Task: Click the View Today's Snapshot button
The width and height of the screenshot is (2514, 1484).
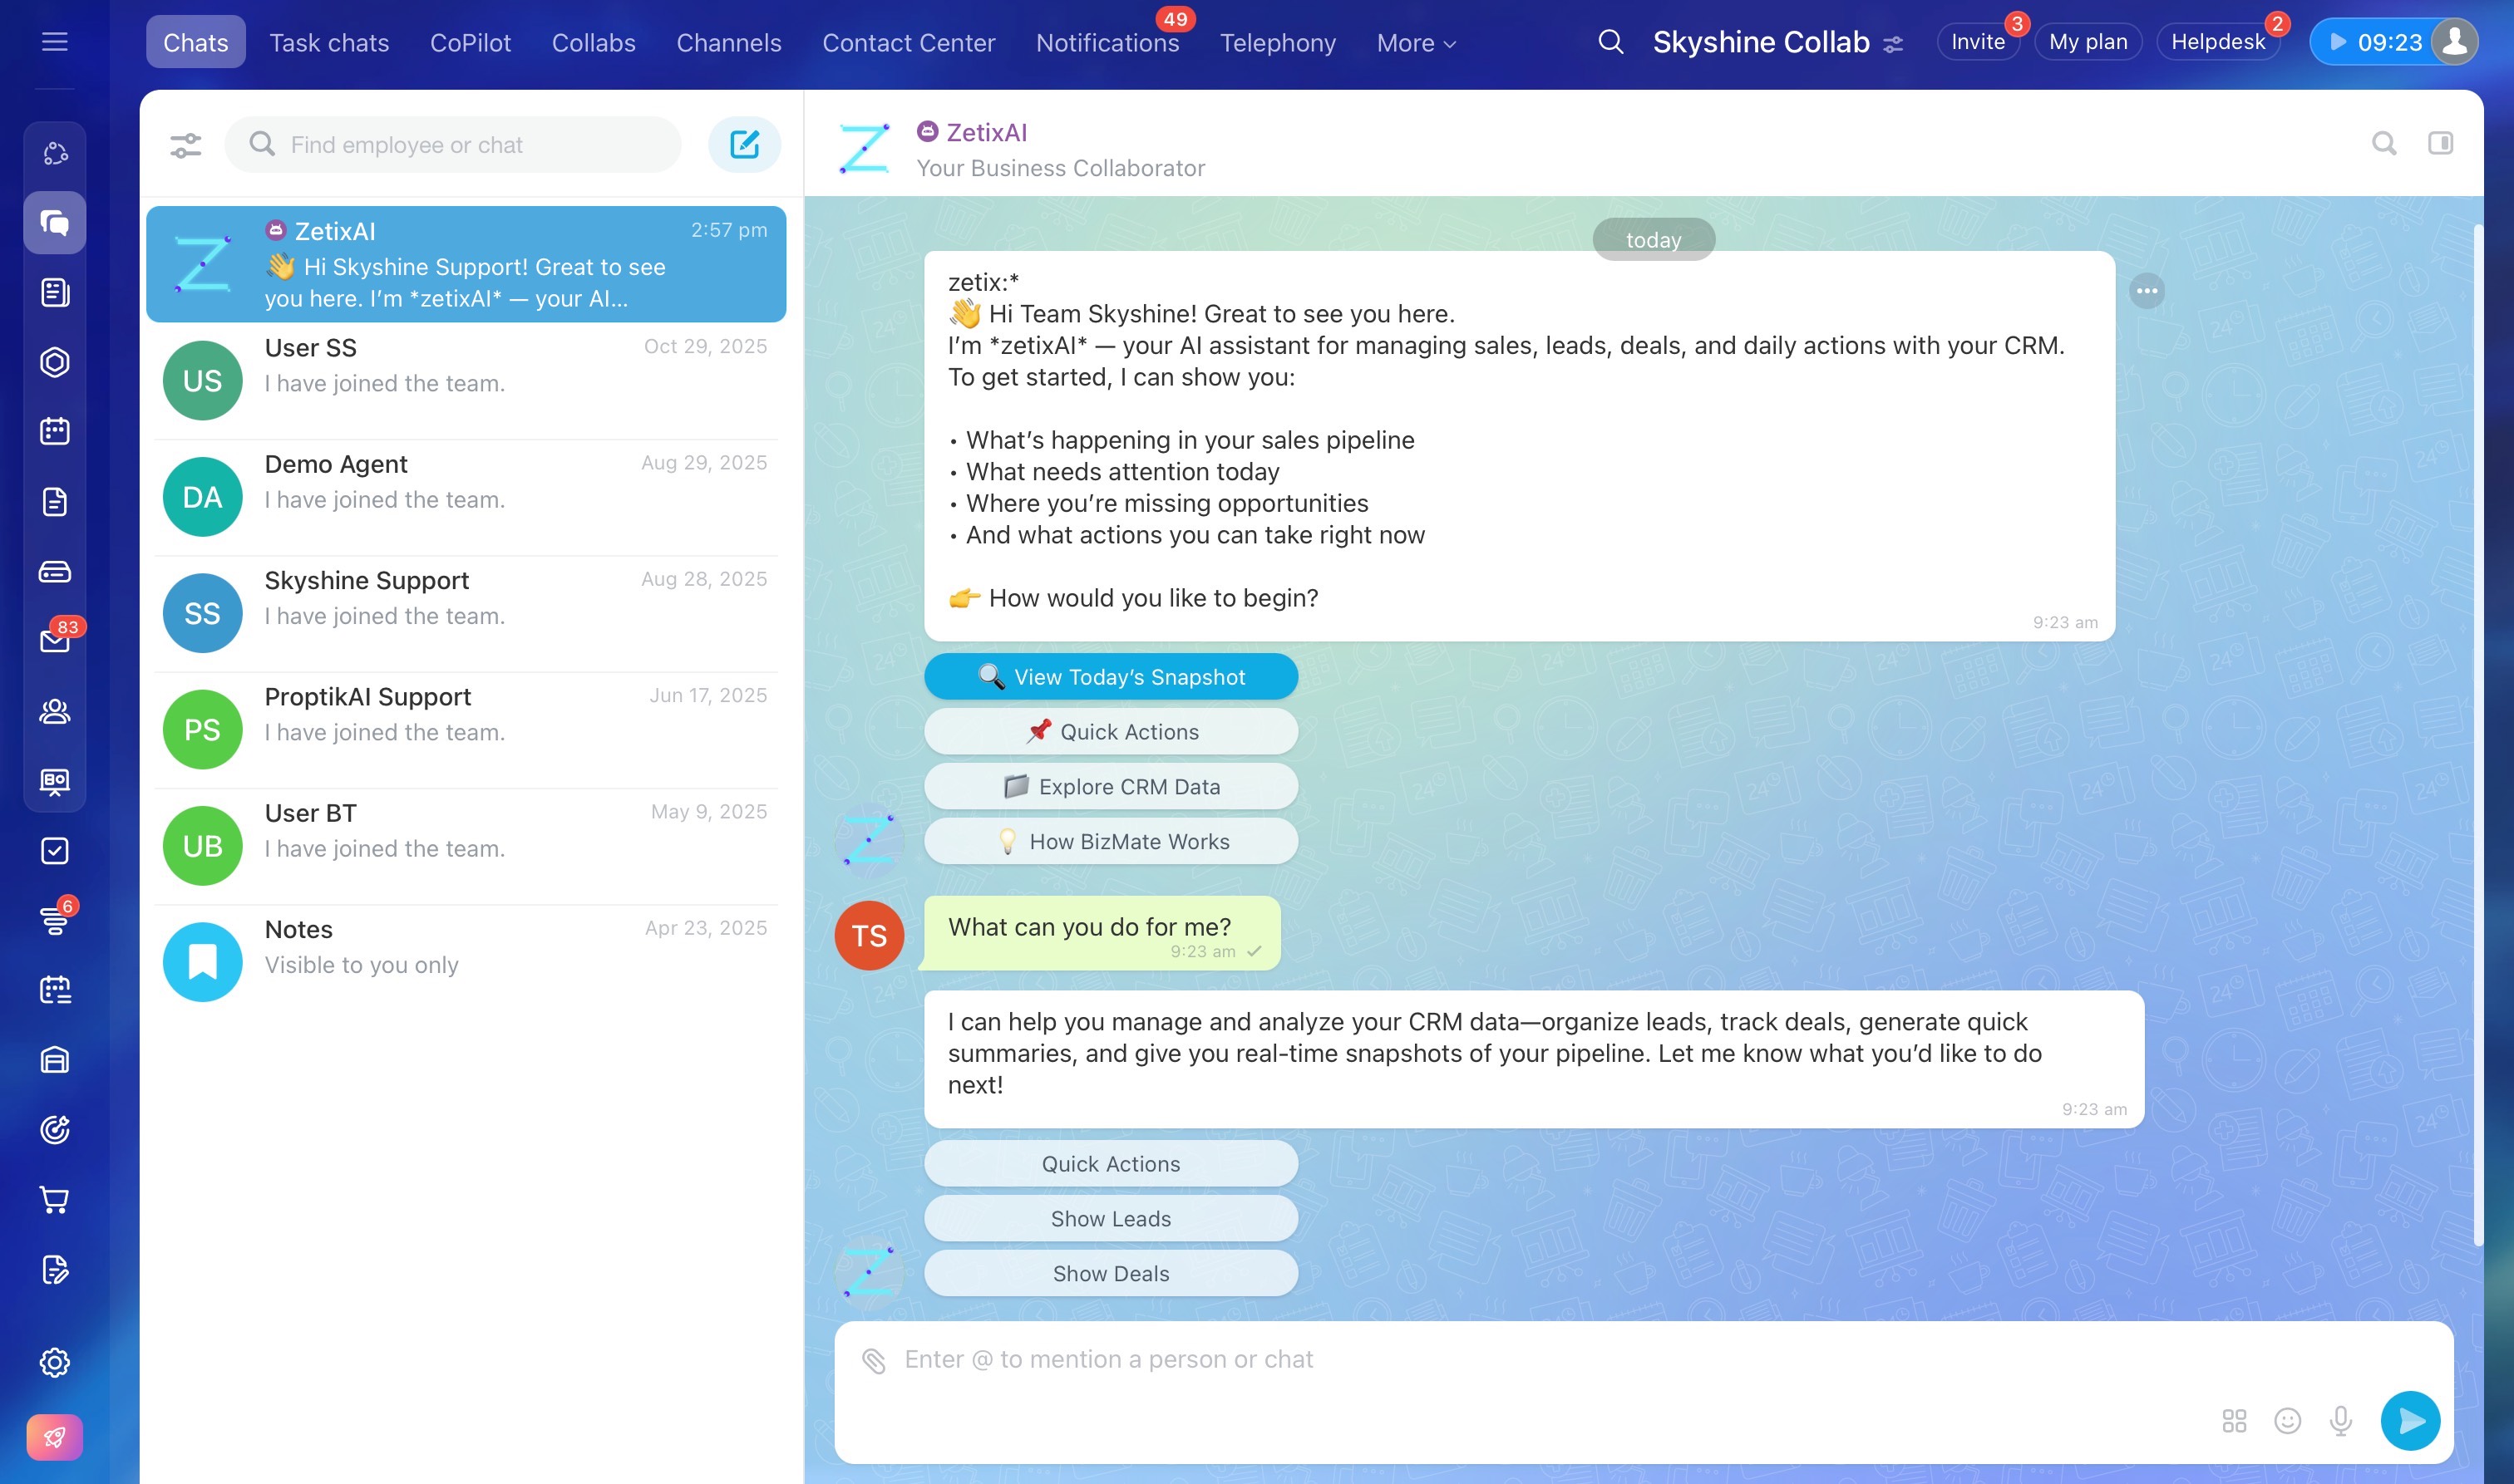Action: pyautogui.click(x=1111, y=677)
